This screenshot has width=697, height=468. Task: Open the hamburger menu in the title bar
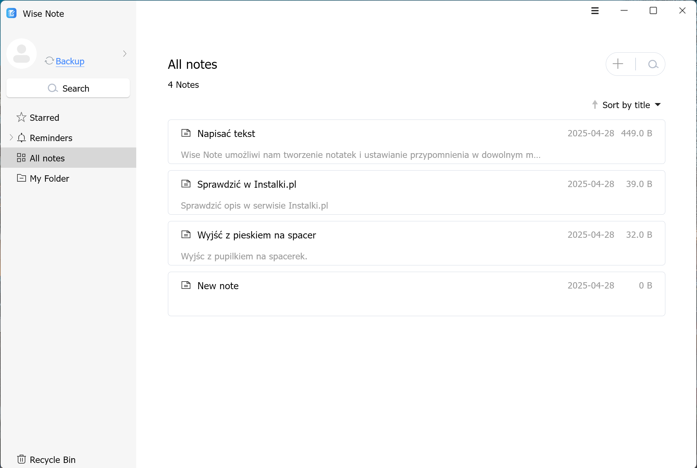coord(595,11)
